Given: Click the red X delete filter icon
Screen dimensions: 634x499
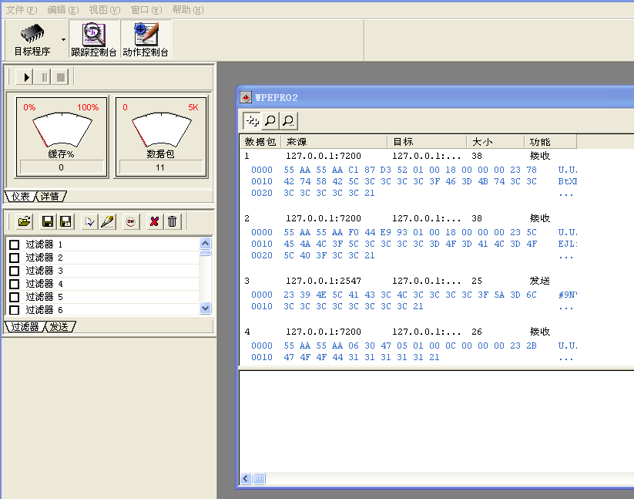Looking at the screenshot, I should pyautogui.click(x=154, y=221).
